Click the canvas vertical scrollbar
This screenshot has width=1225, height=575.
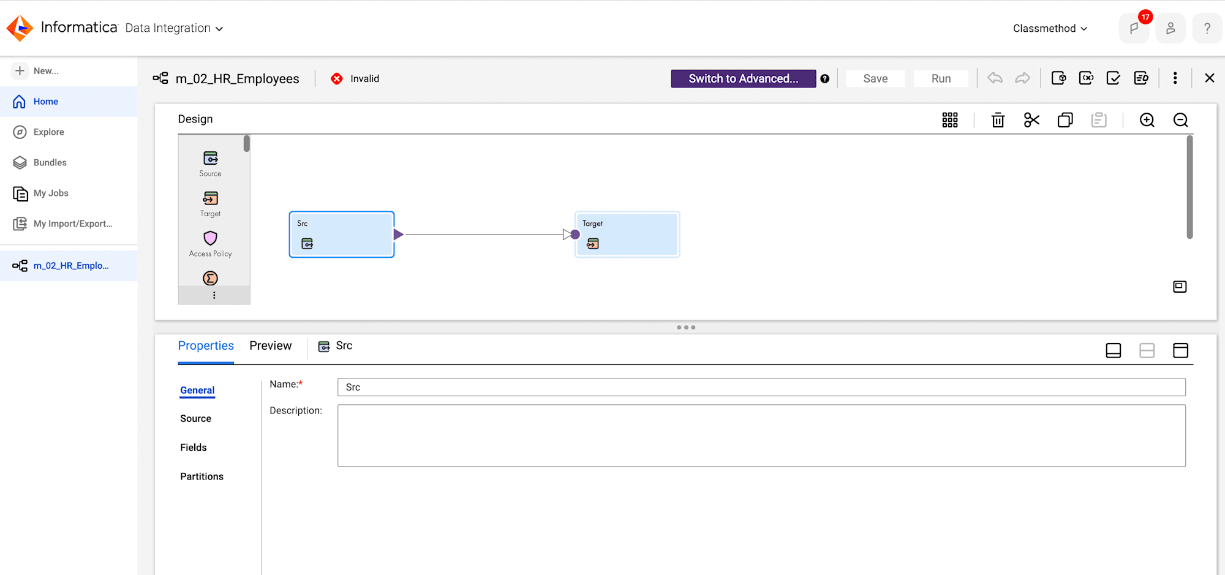click(x=1189, y=187)
